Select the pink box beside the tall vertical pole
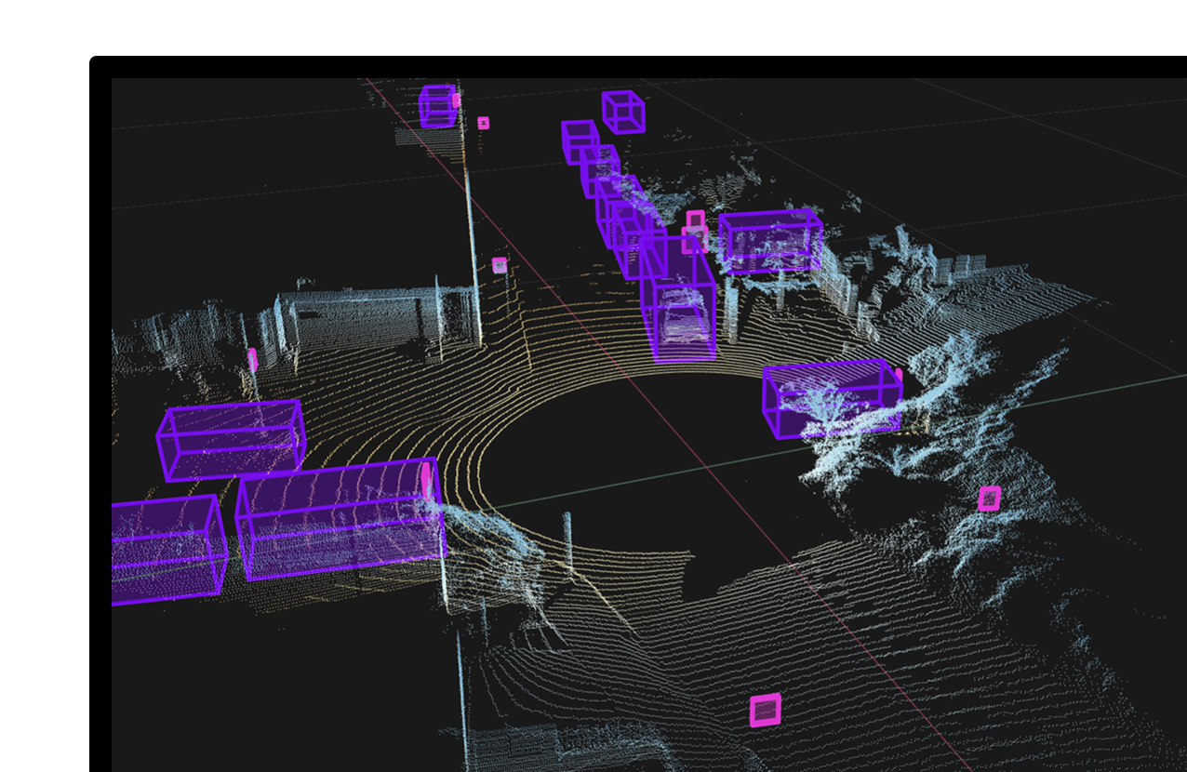1187x772 pixels. tap(500, 265)
